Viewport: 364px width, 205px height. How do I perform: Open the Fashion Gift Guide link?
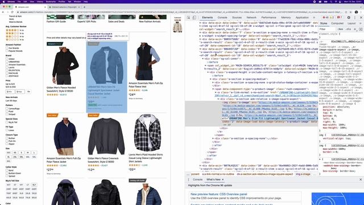(56, 22)
